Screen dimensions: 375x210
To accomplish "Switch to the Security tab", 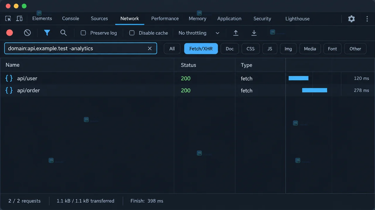I will tap(262, 18).
